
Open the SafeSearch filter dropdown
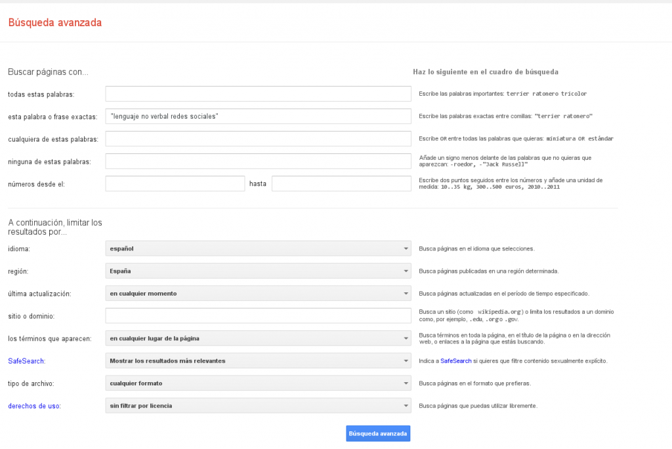(x=258, y=361)
